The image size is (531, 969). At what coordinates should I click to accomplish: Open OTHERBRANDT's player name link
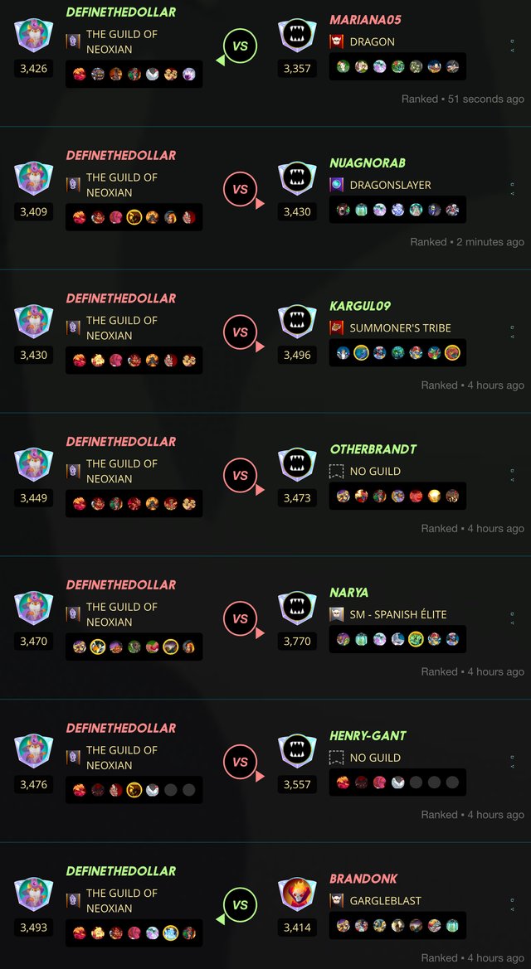[373, 449]
